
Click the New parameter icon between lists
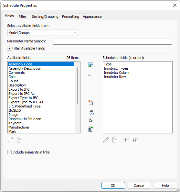(x=90, y=102)
